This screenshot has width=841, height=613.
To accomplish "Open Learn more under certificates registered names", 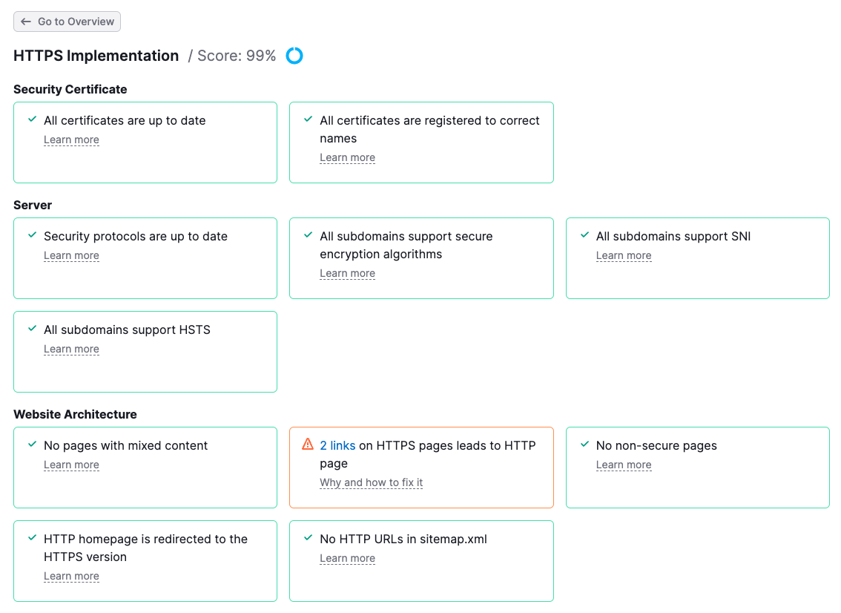I will click(x=347, y=157).
